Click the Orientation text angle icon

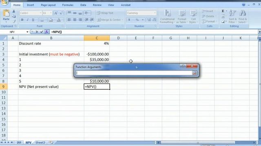pyautogui.click(x=86, y=13)
